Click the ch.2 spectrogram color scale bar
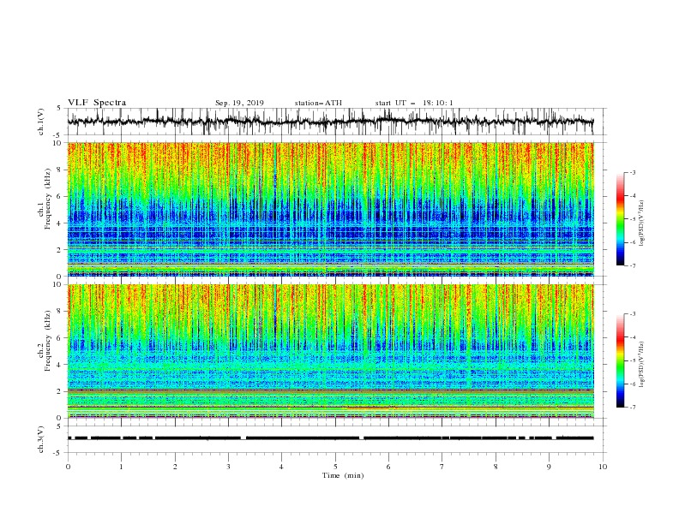 coord(620,360)
